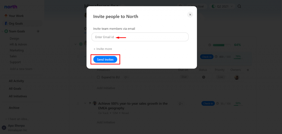Viewport: 282px width, 134px height.
Task: Click the Apa Sherpa profile avatar
Action: coord(4,127)
